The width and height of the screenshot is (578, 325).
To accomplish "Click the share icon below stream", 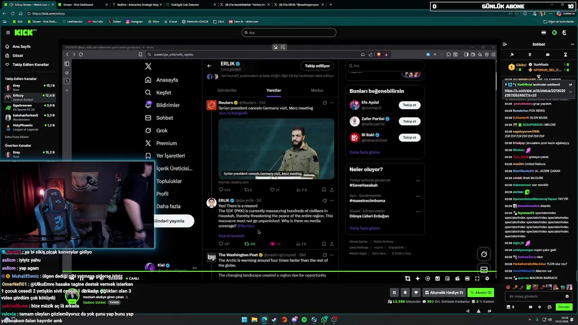I will 468,311.
